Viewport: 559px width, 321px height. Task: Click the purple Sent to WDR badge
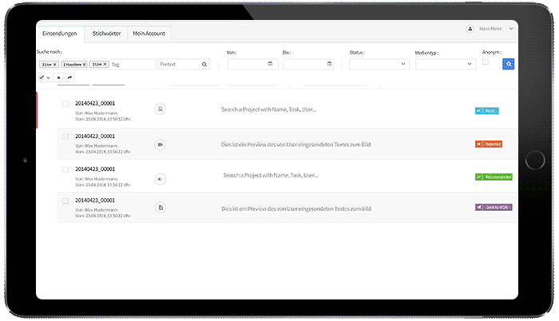pyautogui.click(x=494, y=208)
